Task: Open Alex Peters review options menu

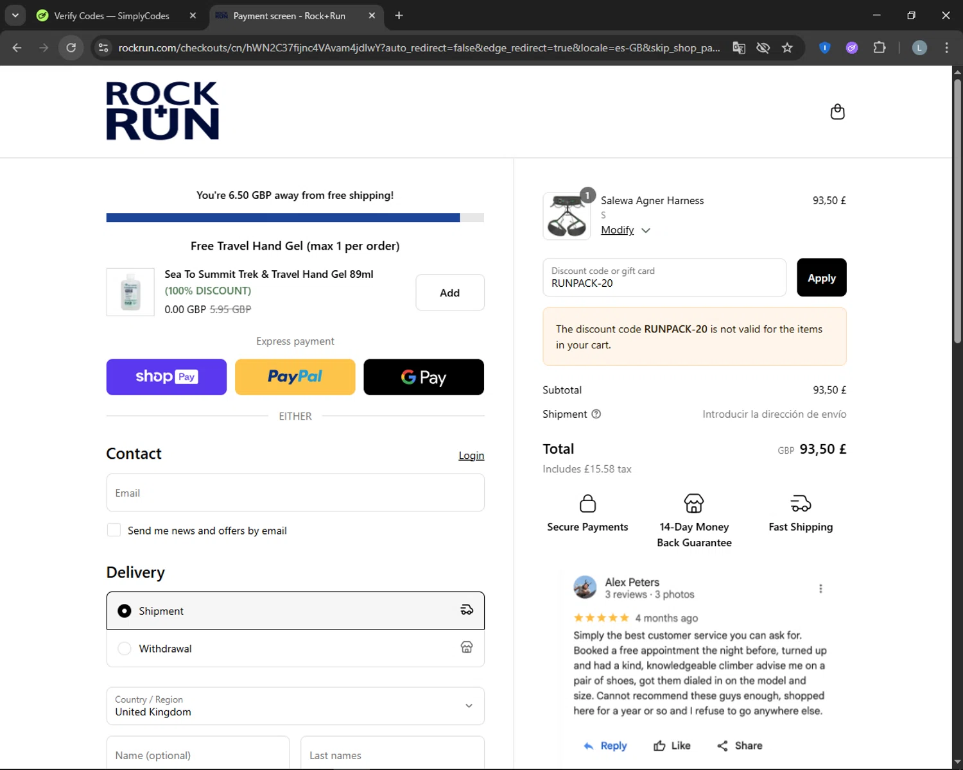Action: coord(820,588)
